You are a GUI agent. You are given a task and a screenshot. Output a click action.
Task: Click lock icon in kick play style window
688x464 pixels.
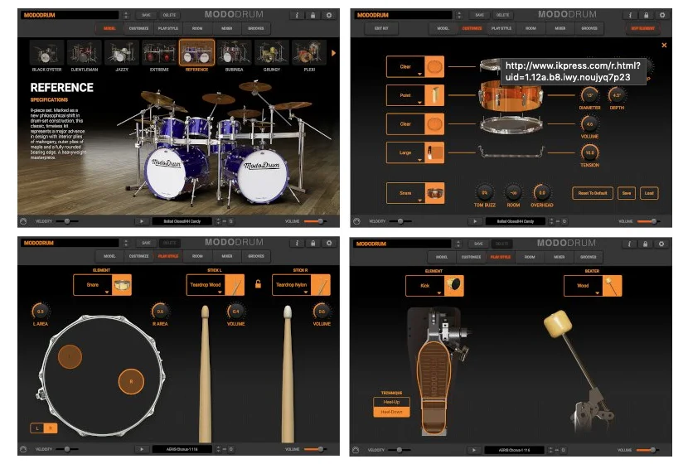[x=645, y=244]
